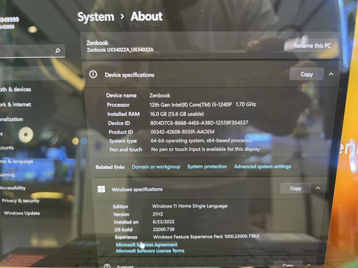The height and width of the screenshot is (268, 358).
Task: Open Privacy & security settings
Action: (x=21, y=201)
